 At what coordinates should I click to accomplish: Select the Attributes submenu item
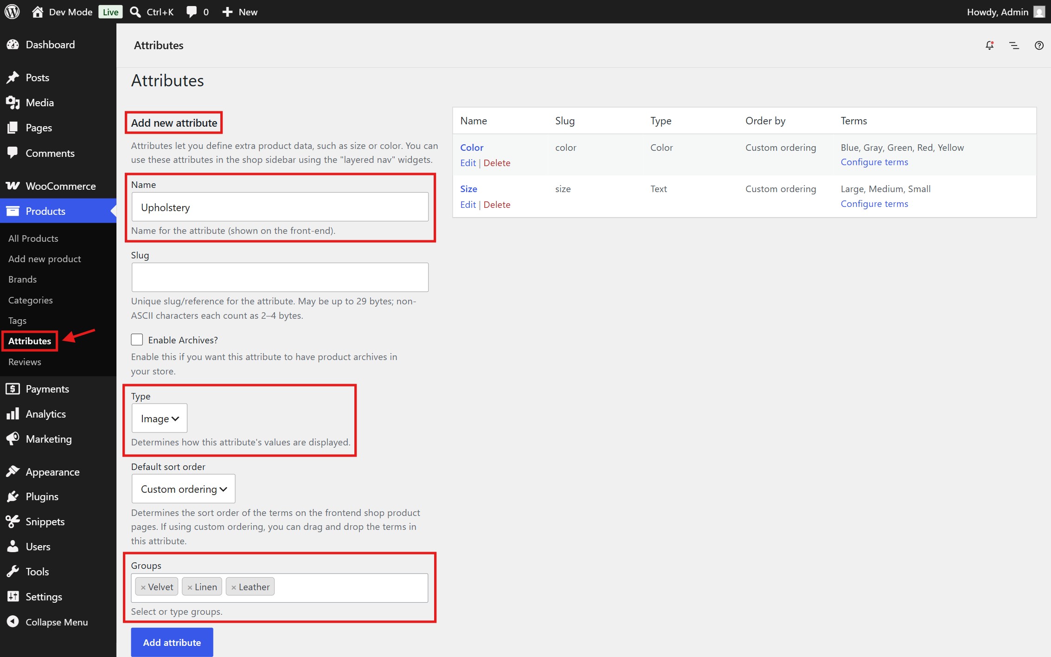30,341
